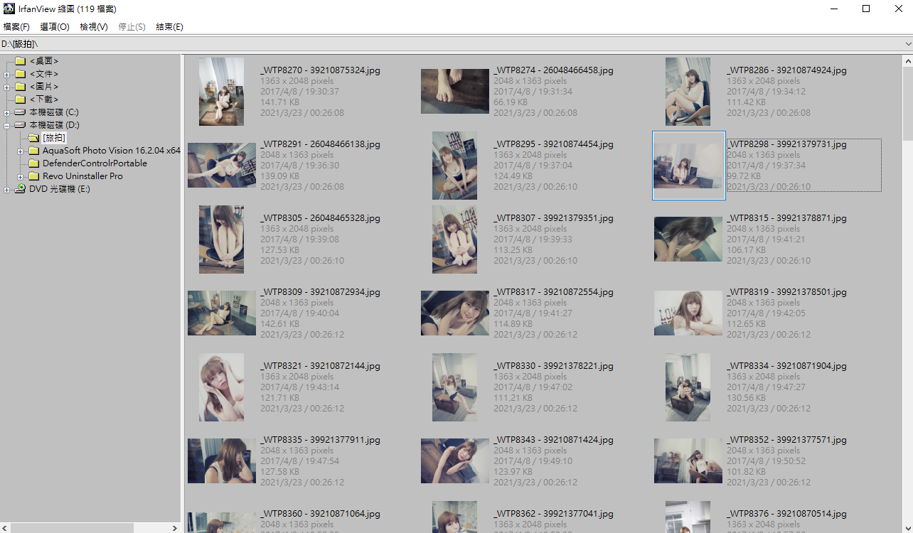Expand the AquaSoft Photo Vision 16.2.04 node
Image resolution: width=913 pixels, height=533 pixels.
coord(20,150)
